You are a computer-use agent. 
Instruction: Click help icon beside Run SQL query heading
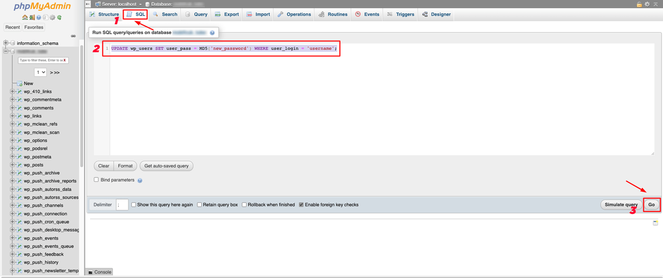[212, 33]
